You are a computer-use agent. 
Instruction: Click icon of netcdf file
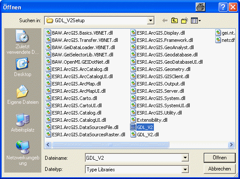(218, 40)
